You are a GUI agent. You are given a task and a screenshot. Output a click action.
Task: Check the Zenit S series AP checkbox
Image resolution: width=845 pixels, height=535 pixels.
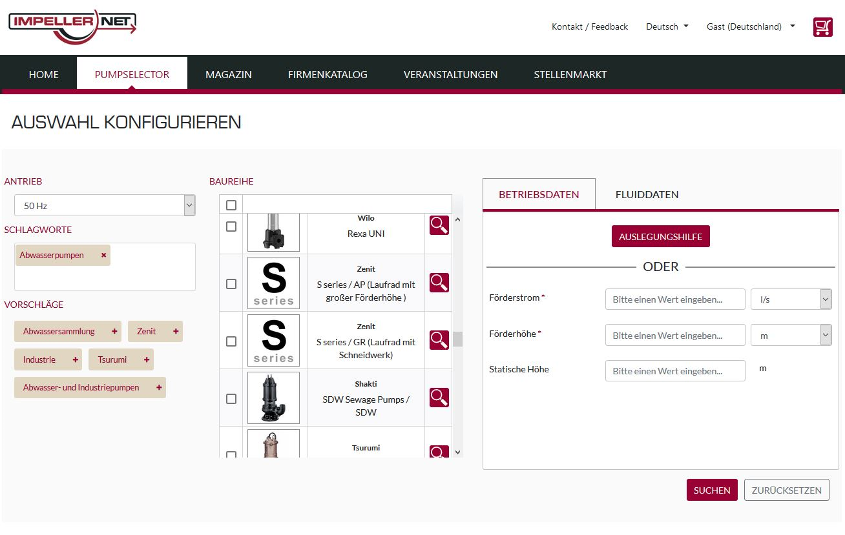(x=231, y=284)
